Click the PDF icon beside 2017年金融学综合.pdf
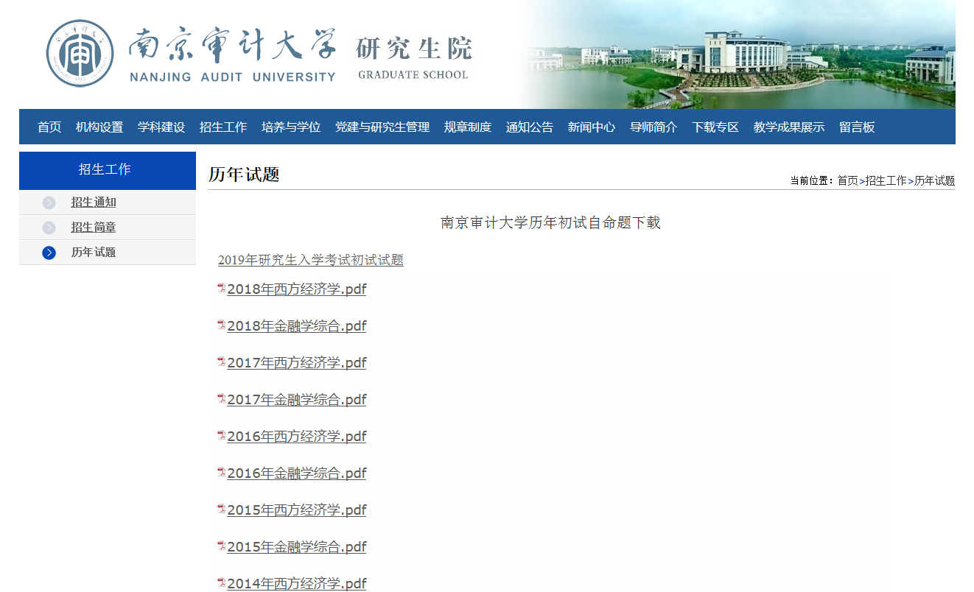 point(221,399)
